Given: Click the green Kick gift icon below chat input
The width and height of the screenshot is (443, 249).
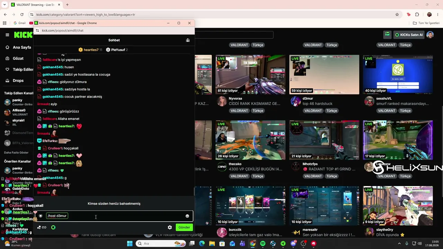Looking at the screenshot, I should click(x=53, y=227).
